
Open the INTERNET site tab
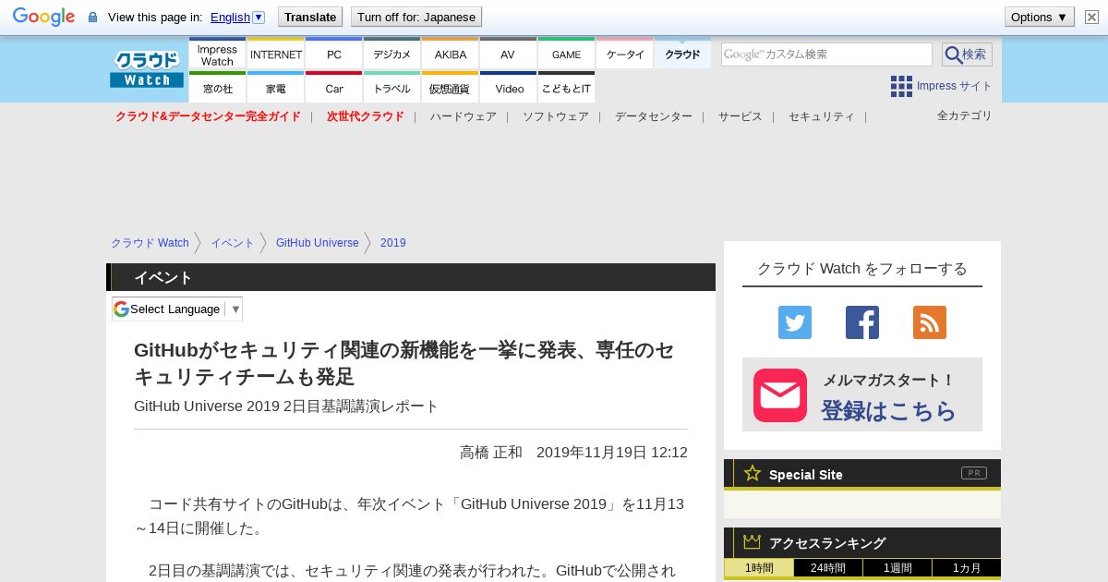(x=276, y=55)
